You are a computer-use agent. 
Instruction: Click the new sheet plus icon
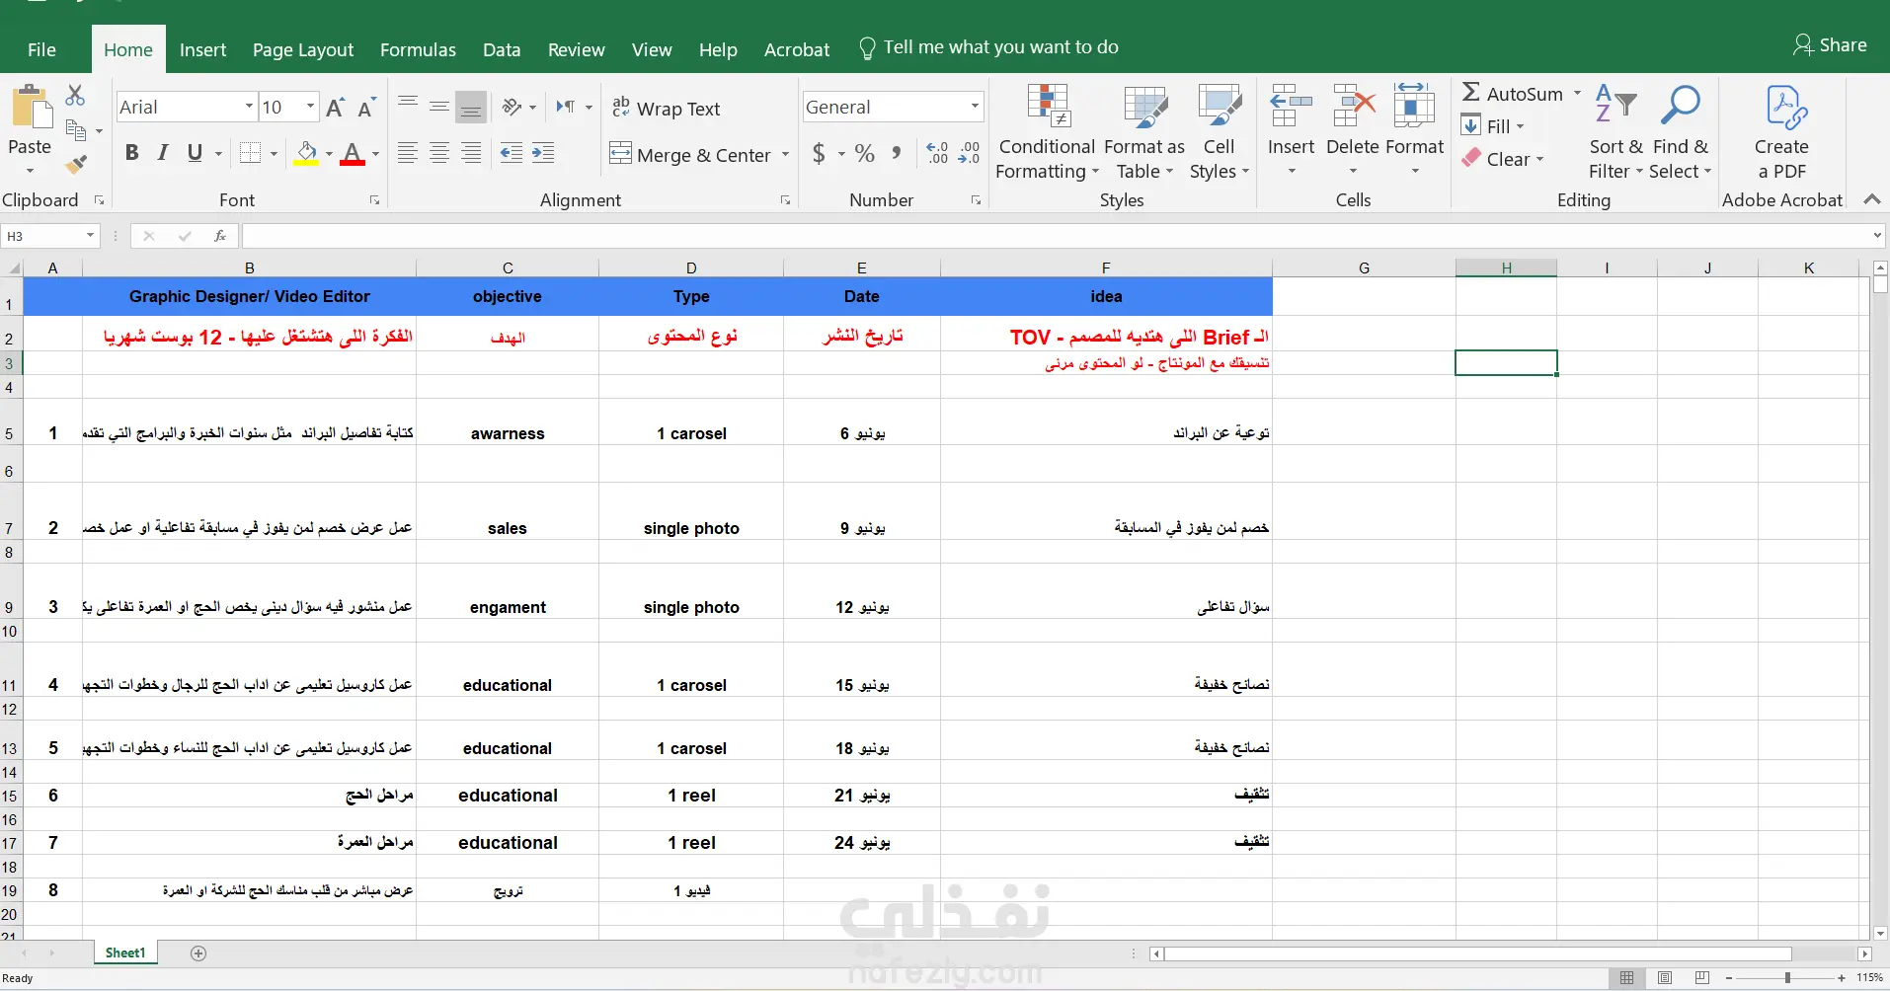(198, 953)
